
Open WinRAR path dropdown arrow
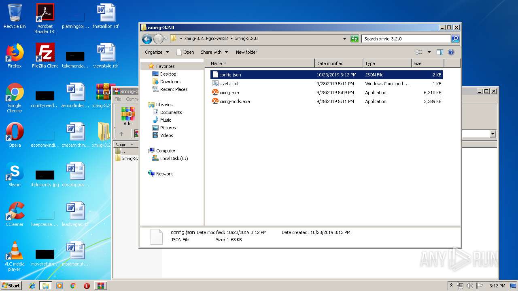pyautogui.click(x=493, y=134)
